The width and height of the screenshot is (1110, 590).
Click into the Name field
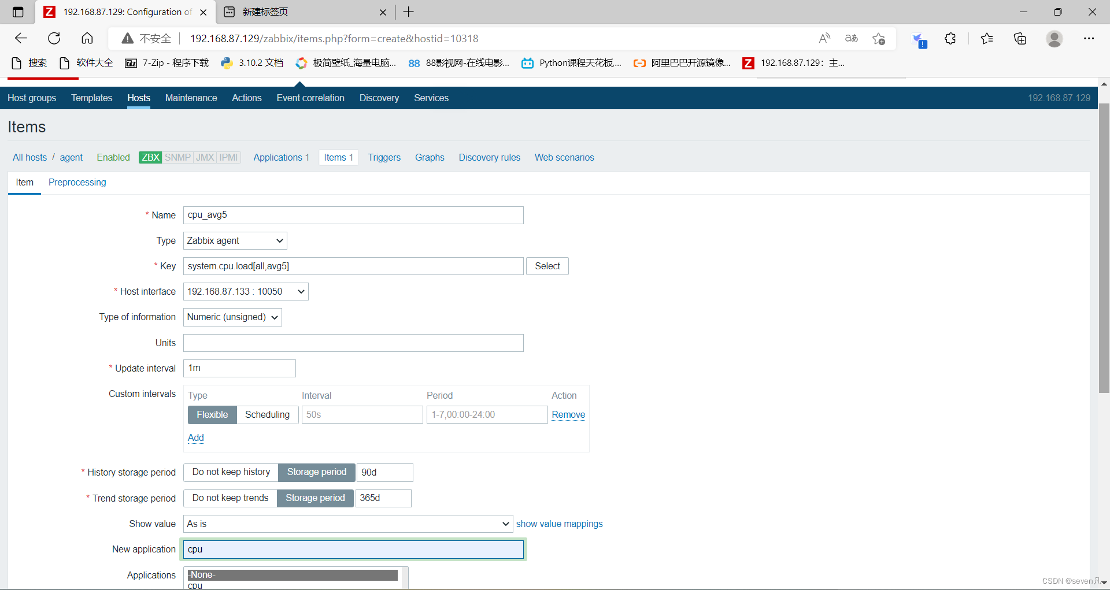(x=353, y=216)
